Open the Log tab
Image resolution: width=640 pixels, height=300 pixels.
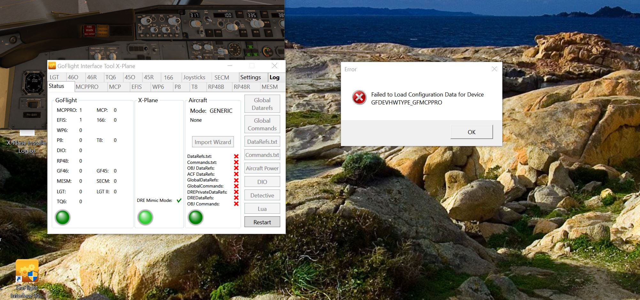click(274, 77)
